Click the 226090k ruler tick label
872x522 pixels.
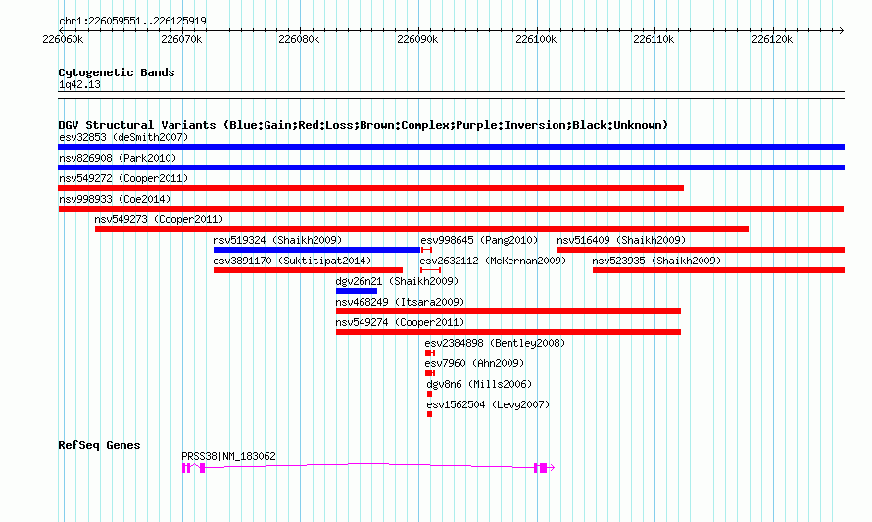click(x=417, y=39)
